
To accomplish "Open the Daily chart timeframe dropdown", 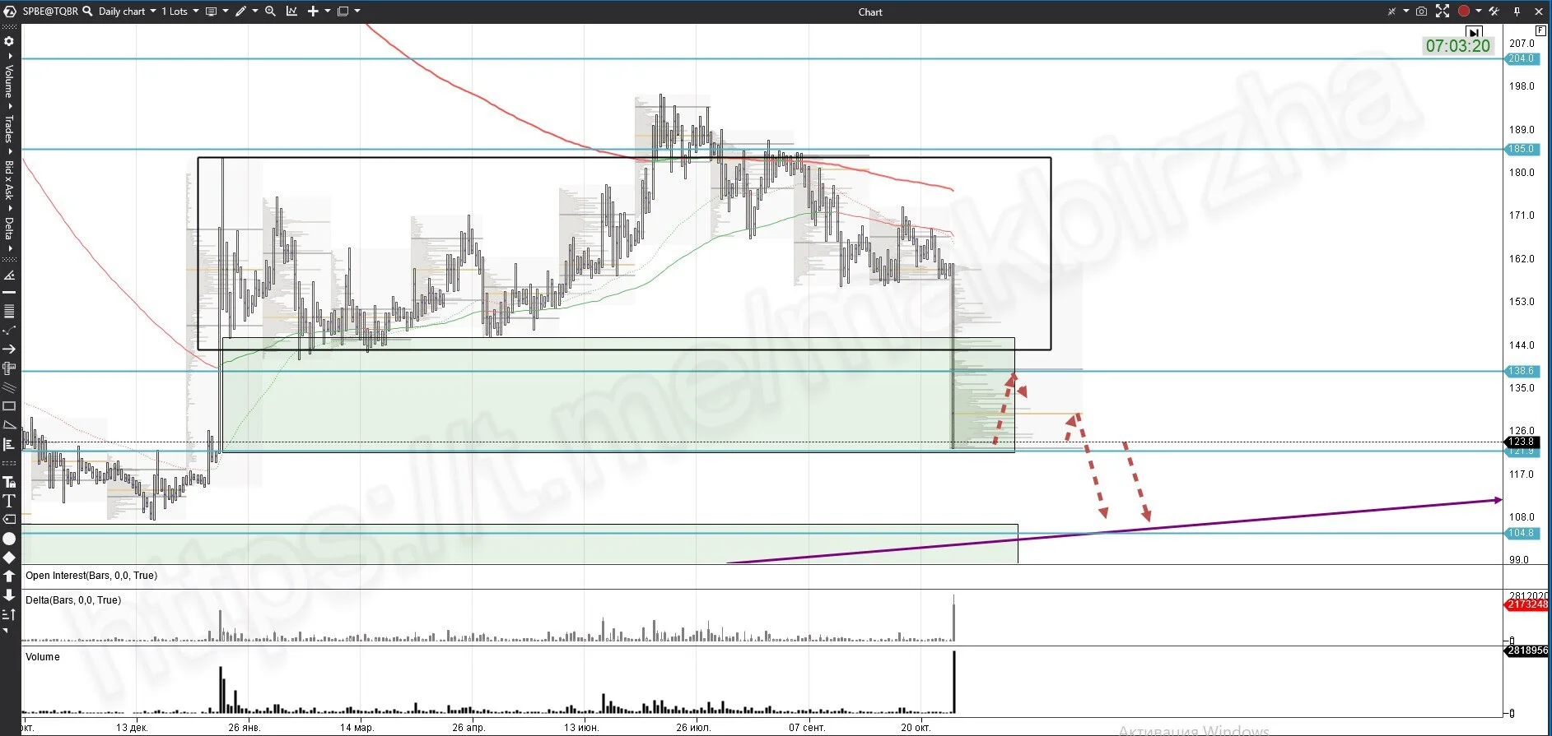I will [x=127, y=12].
